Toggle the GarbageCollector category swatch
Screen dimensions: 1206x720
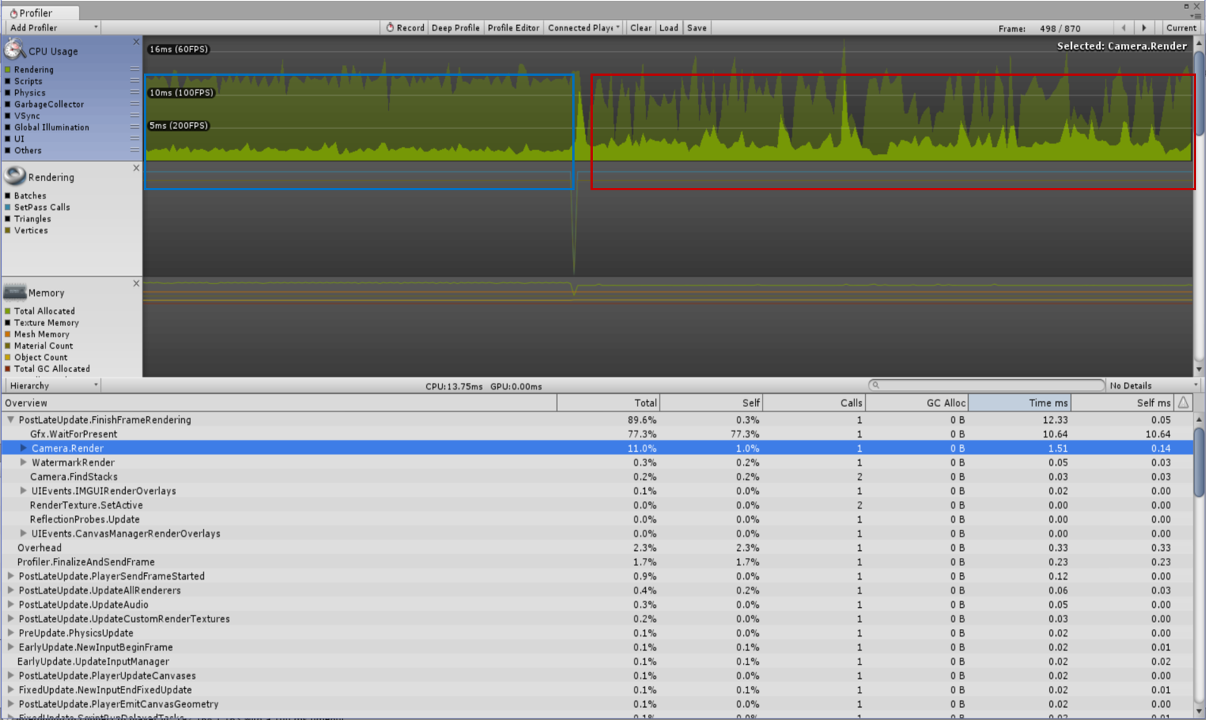(x=8, y=105)
